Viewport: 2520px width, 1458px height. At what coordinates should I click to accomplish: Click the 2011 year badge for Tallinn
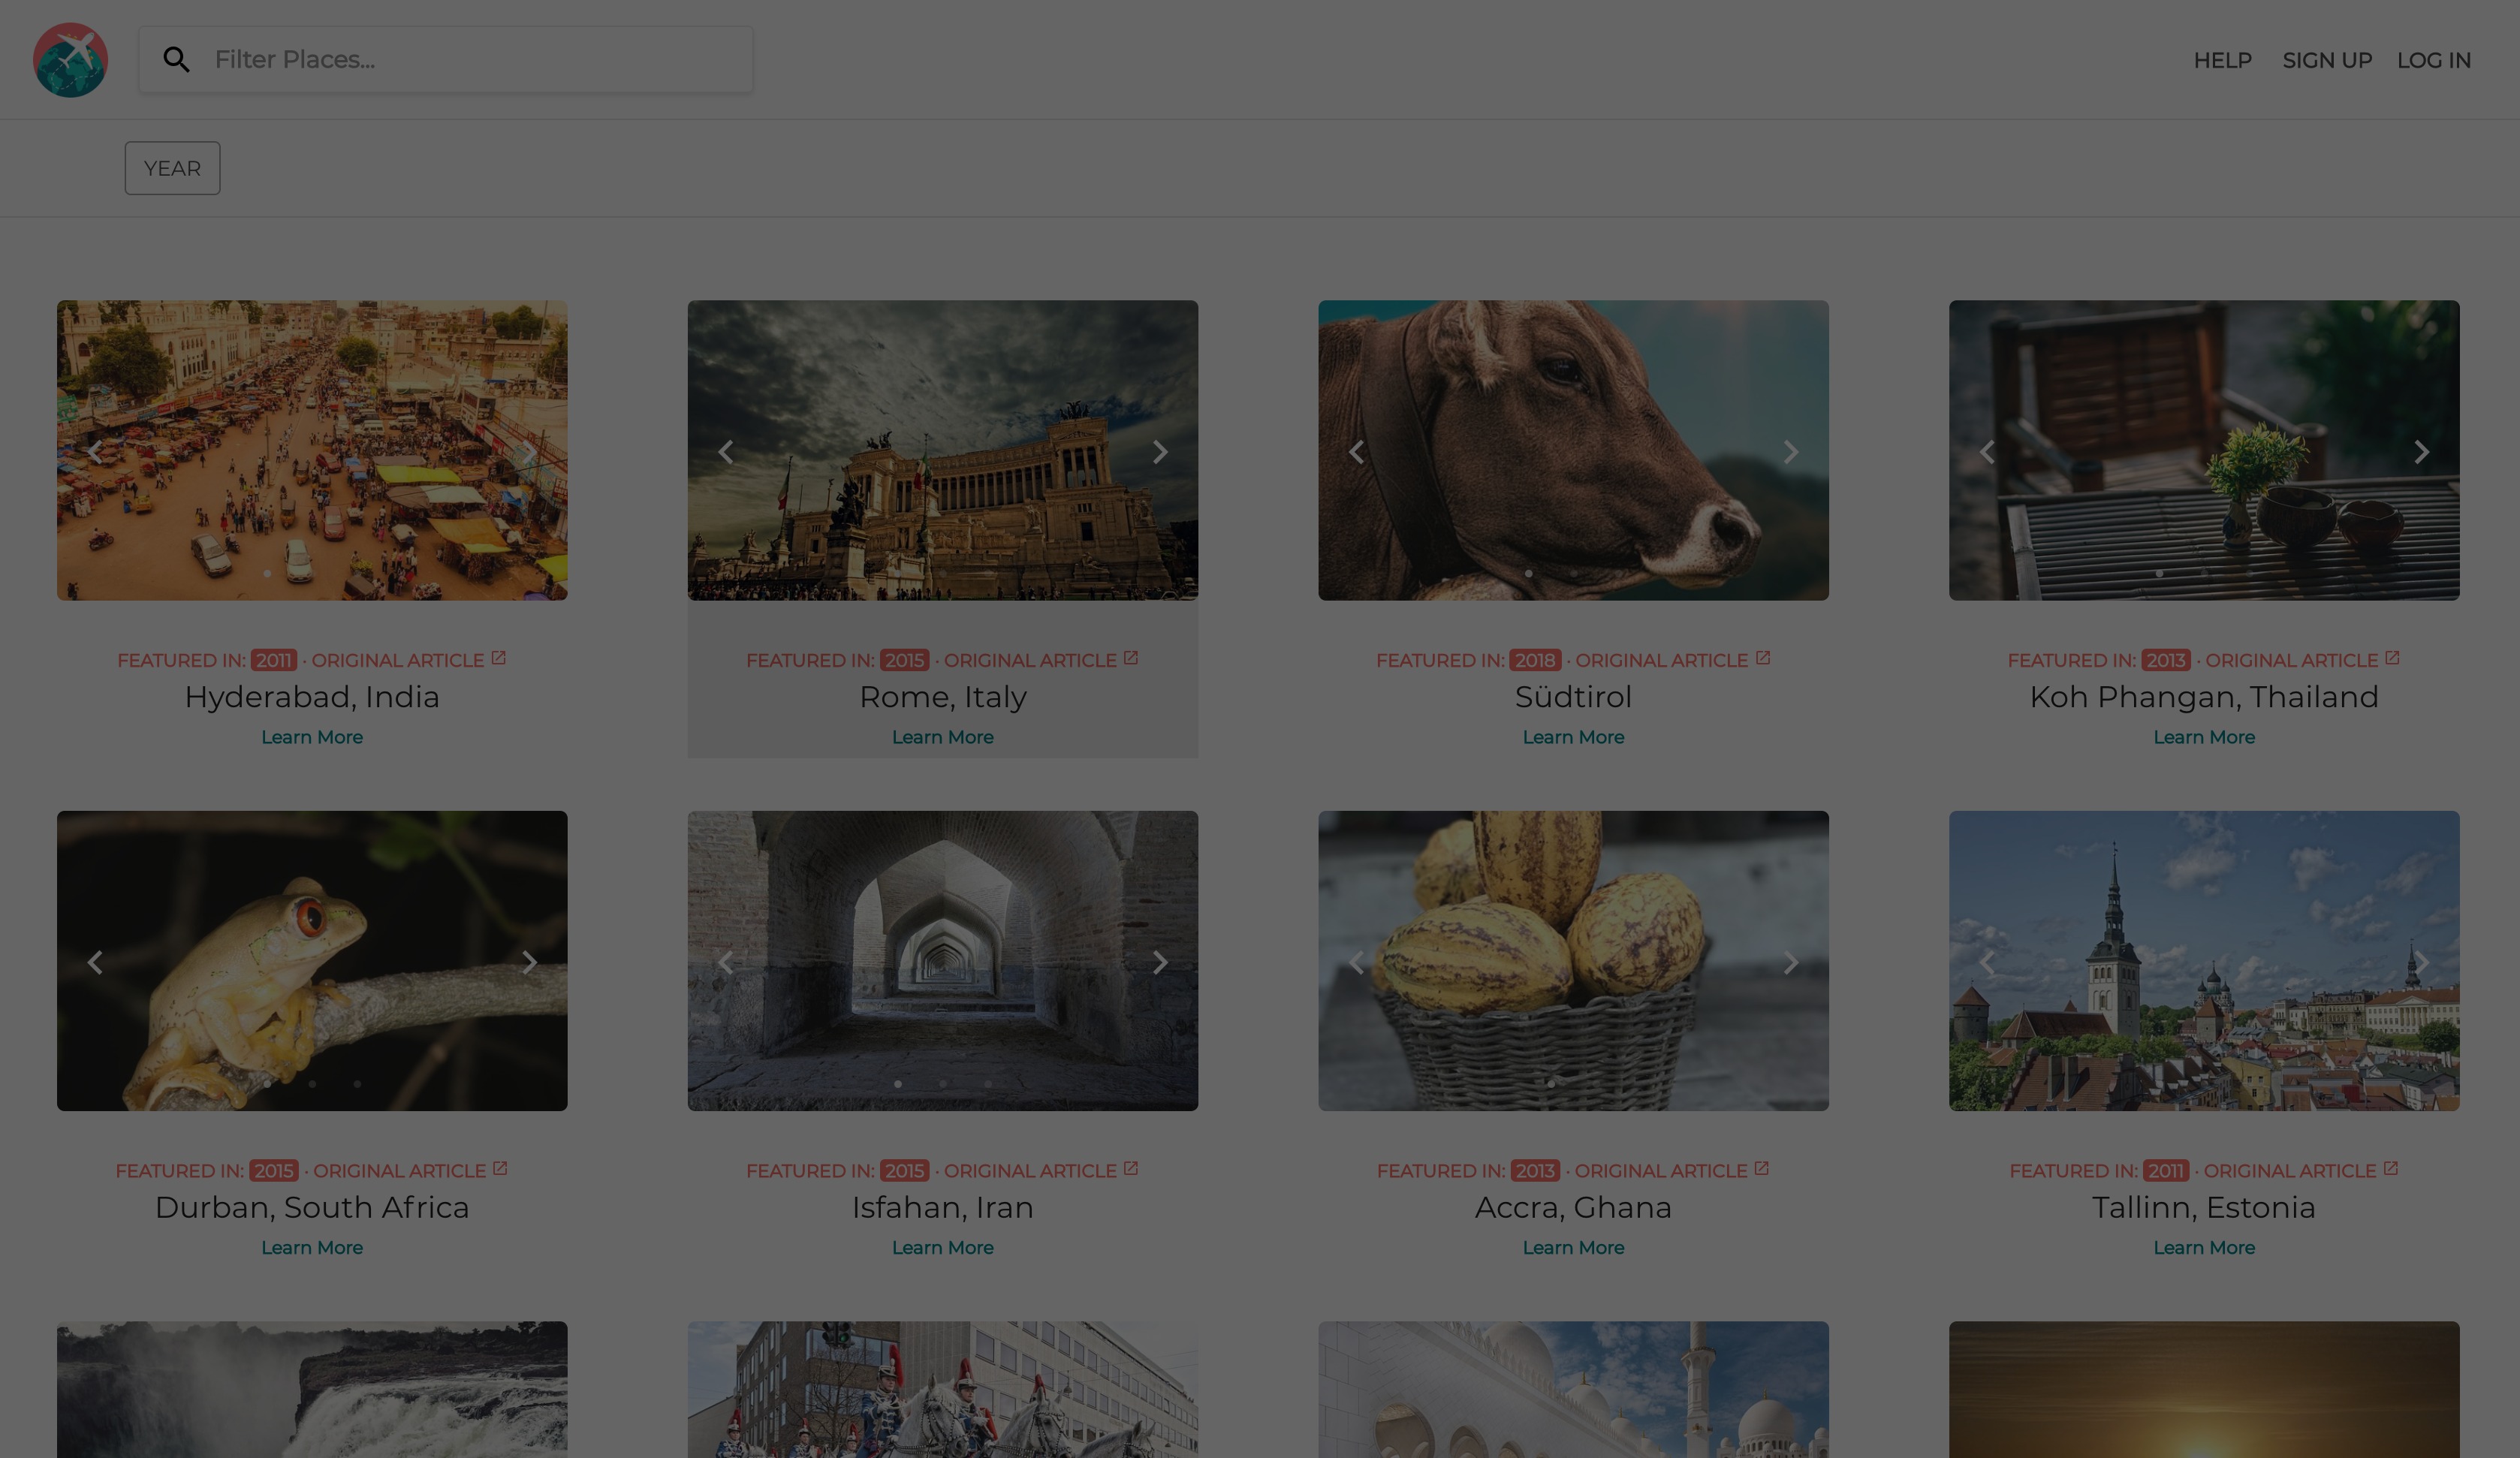click(2166, 1170)
